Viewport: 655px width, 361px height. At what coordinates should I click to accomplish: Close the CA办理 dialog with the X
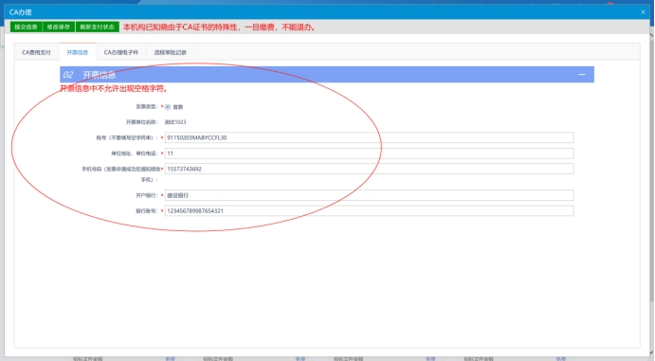pos(643,12)
